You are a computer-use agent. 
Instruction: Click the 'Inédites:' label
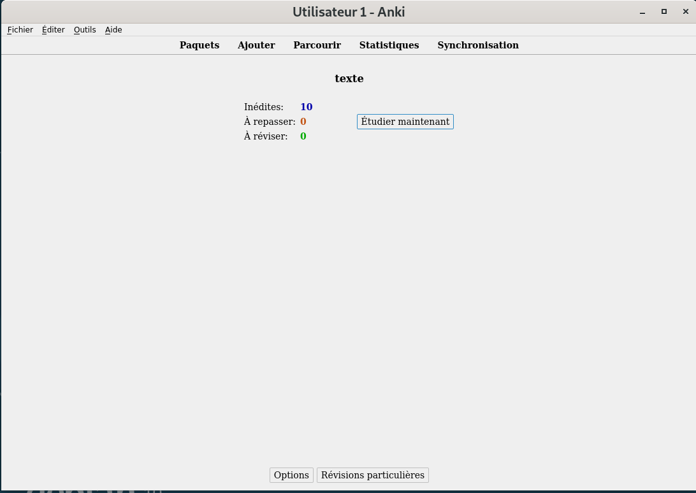[x=264, y=107]
